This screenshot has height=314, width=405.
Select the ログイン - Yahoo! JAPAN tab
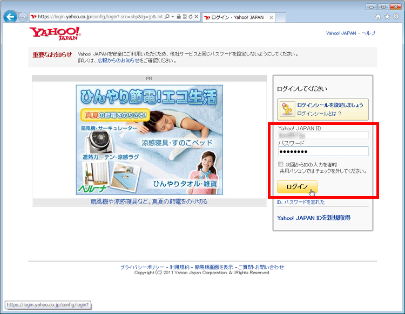238,18
